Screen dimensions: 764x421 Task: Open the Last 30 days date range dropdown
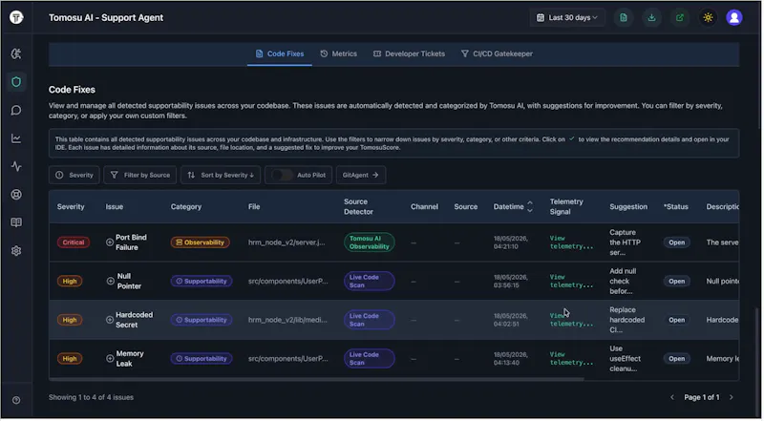click(568, 17)
